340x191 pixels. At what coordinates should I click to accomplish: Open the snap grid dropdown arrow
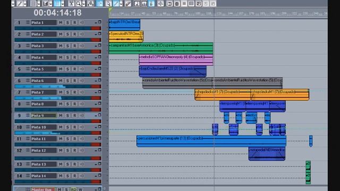(x=39, y=4)
